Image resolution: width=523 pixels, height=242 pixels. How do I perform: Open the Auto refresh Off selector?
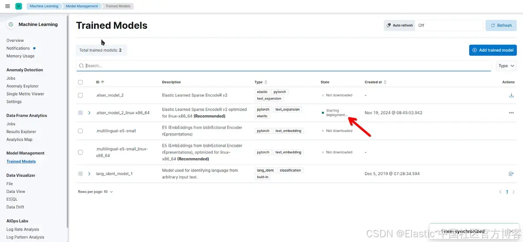point(449,26)
